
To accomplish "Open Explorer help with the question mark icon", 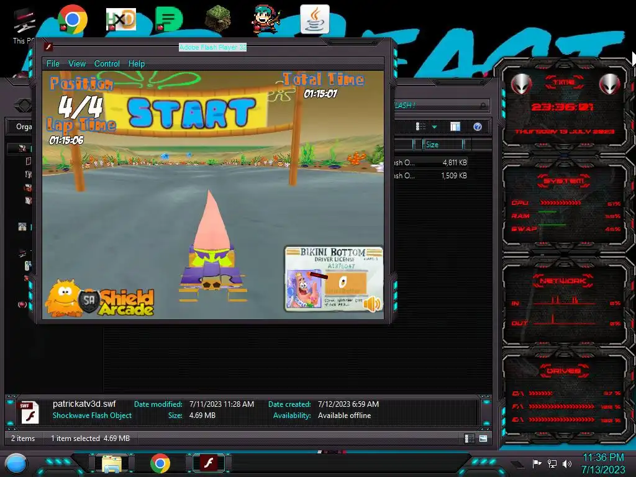I will [478, 127].
